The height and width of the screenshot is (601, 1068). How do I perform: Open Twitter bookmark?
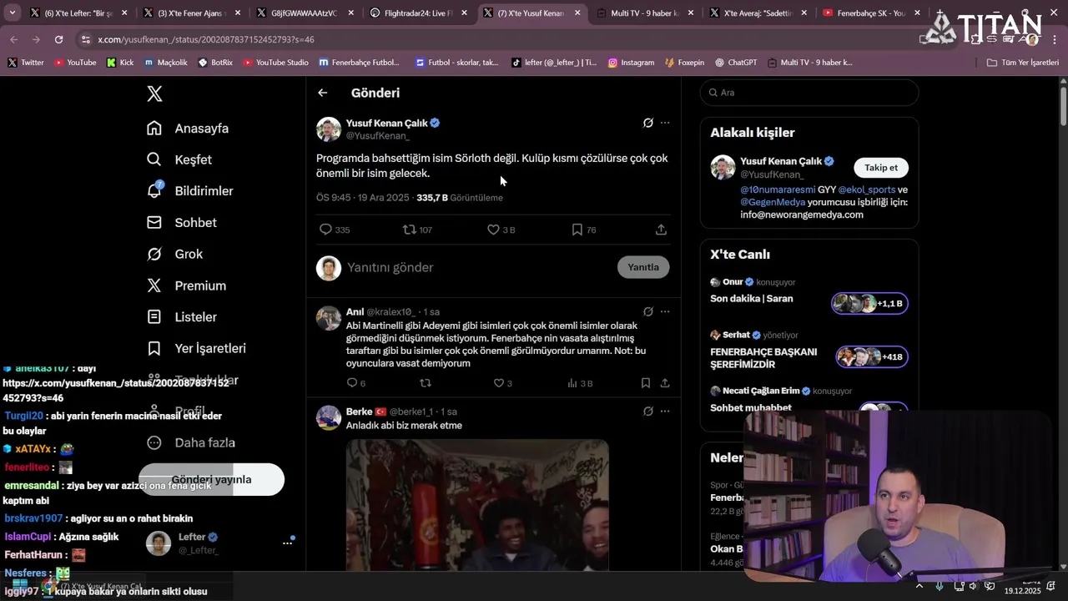(x=26, y=63)
